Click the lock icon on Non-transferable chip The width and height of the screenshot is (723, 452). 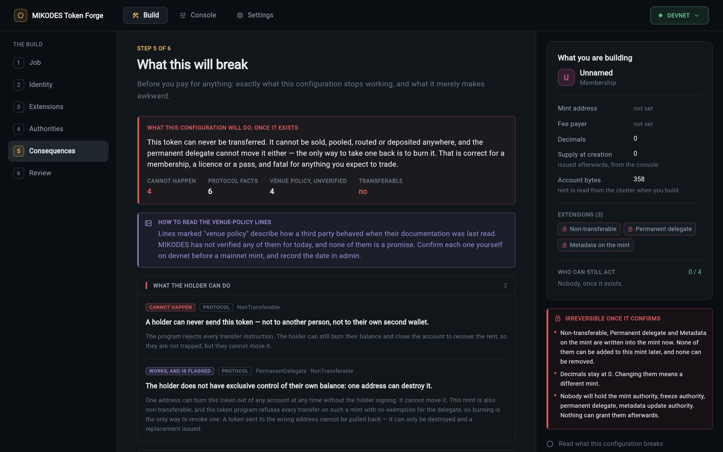tap(564, 229)
